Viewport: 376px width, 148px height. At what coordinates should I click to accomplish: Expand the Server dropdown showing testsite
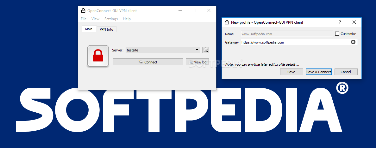point(163,50)
